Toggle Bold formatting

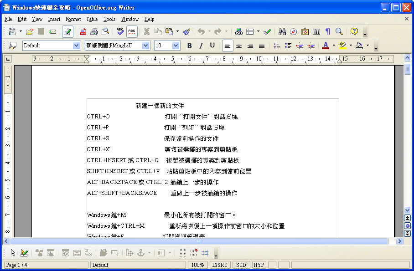[189, 46]
